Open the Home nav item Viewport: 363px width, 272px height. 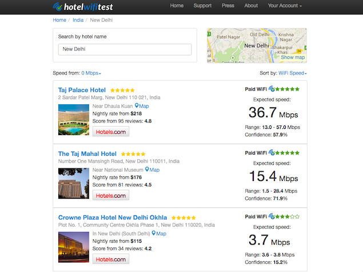tap(177, 6)
